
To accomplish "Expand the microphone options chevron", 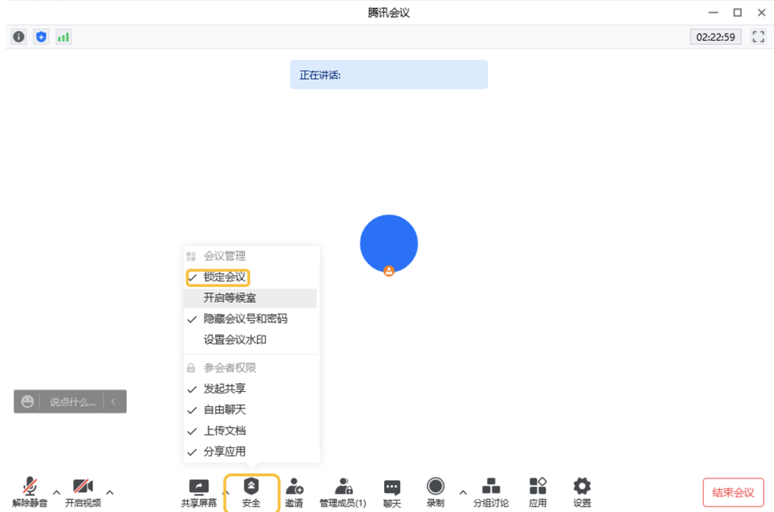I will pyautogui.click(x=57, y=492).
